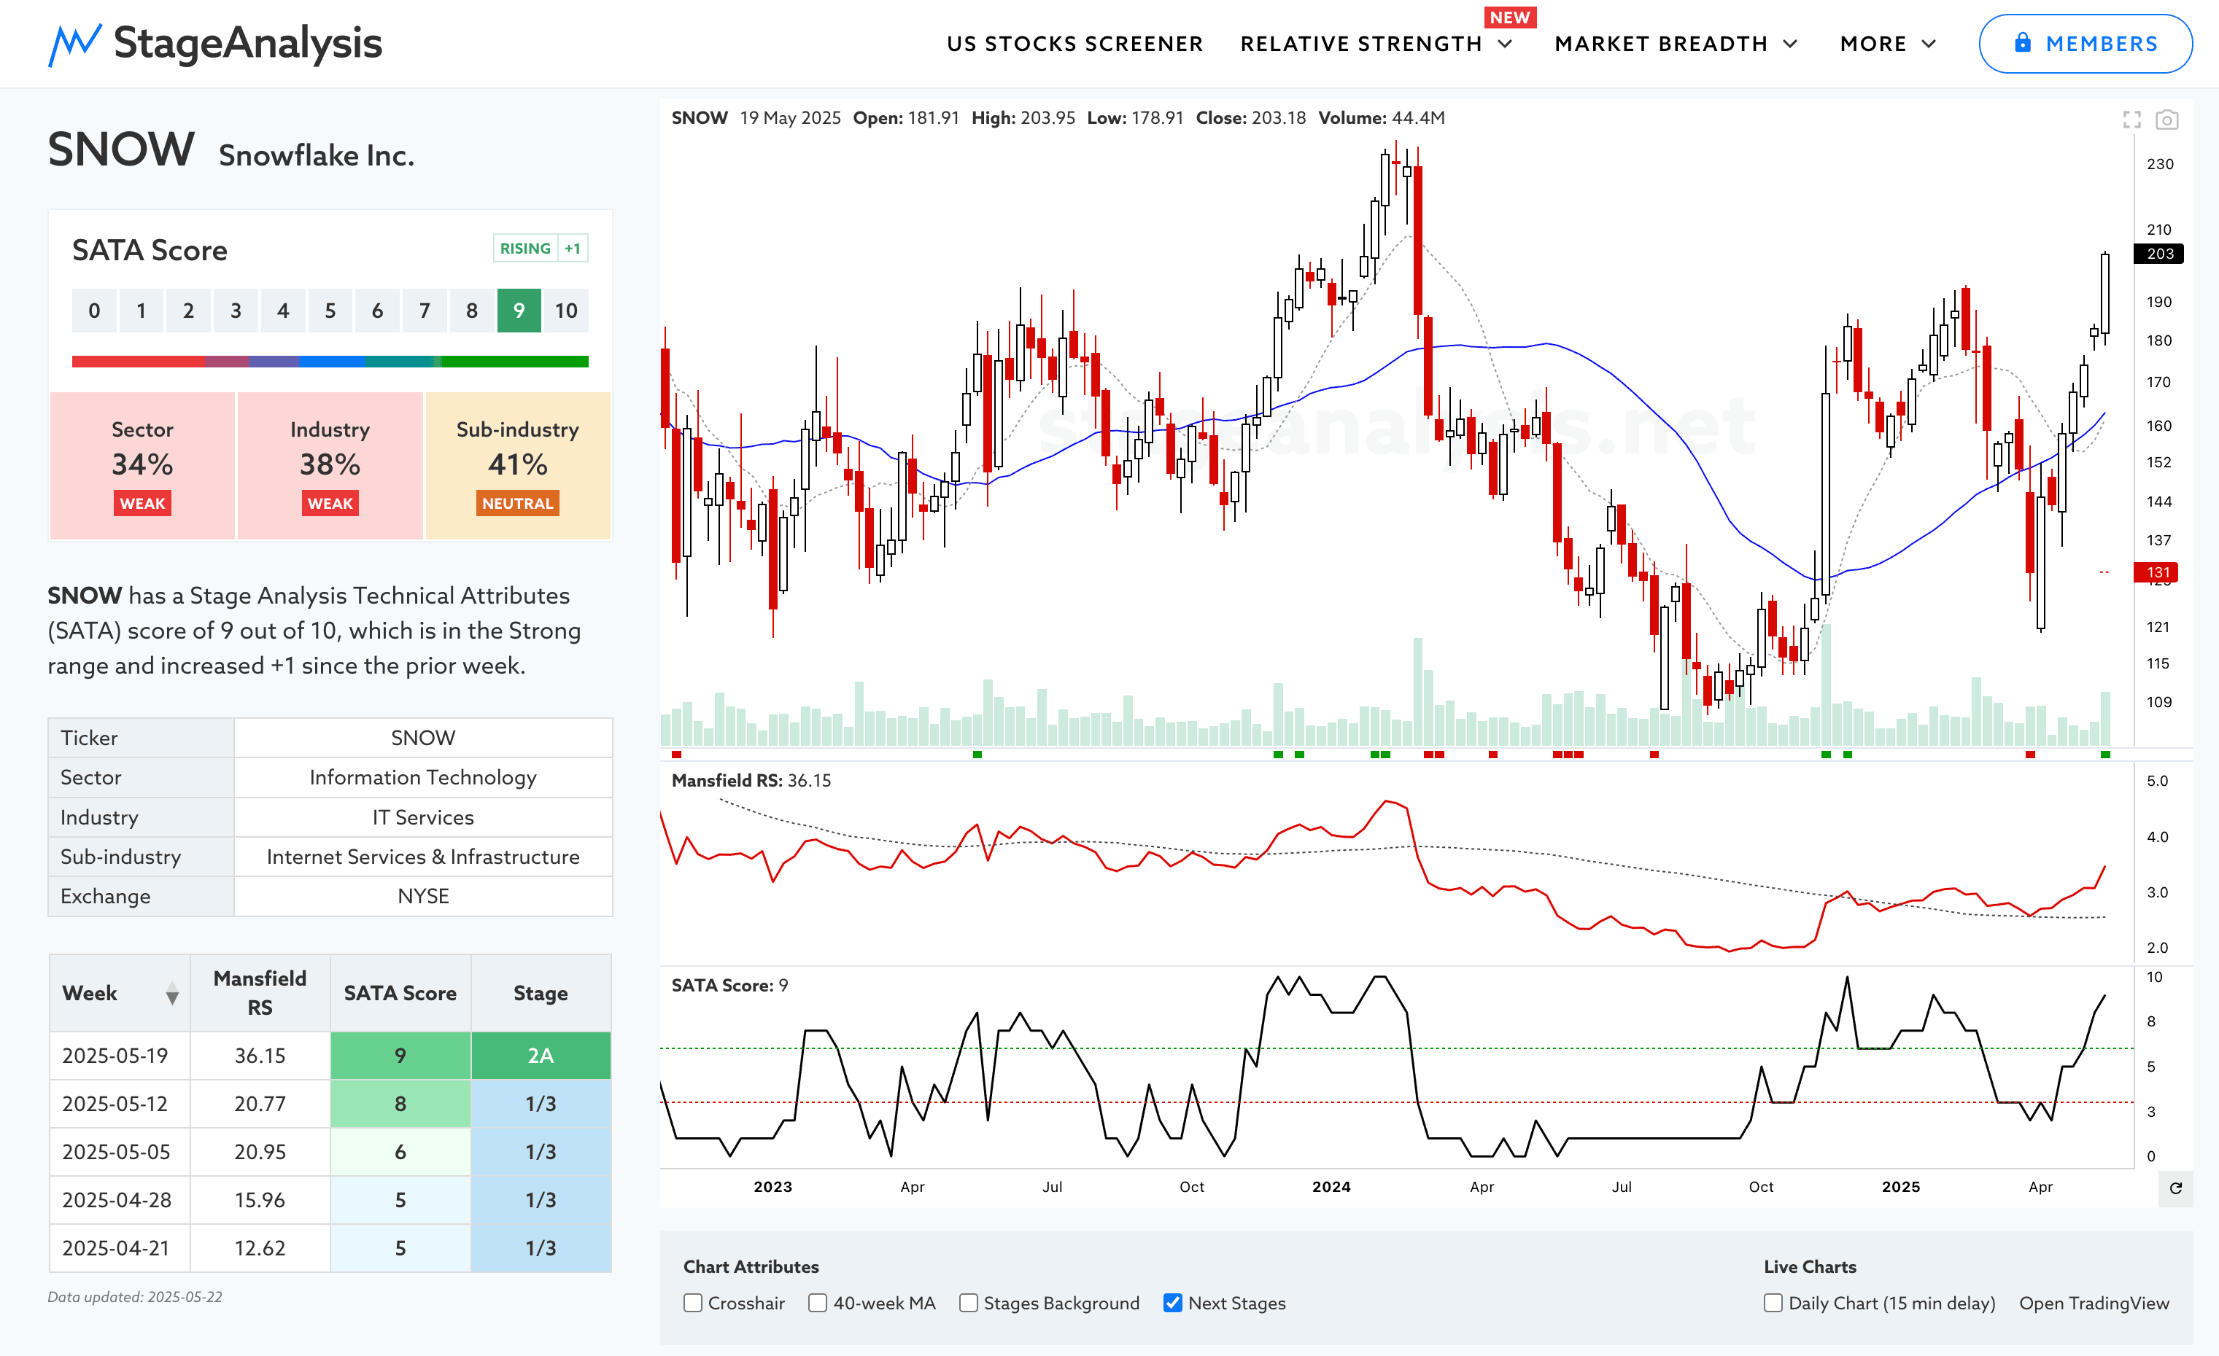The height and width of the screenshot is (1356, 2219).
Task: Click the 2024 time axis label
Action: tap(1331, 1187)
